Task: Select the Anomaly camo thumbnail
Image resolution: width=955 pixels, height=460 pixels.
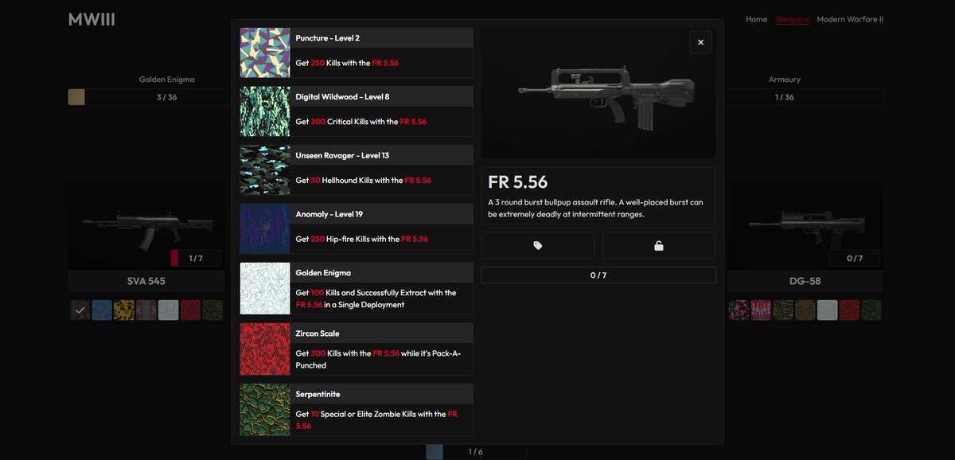Action: coord(266,229)
